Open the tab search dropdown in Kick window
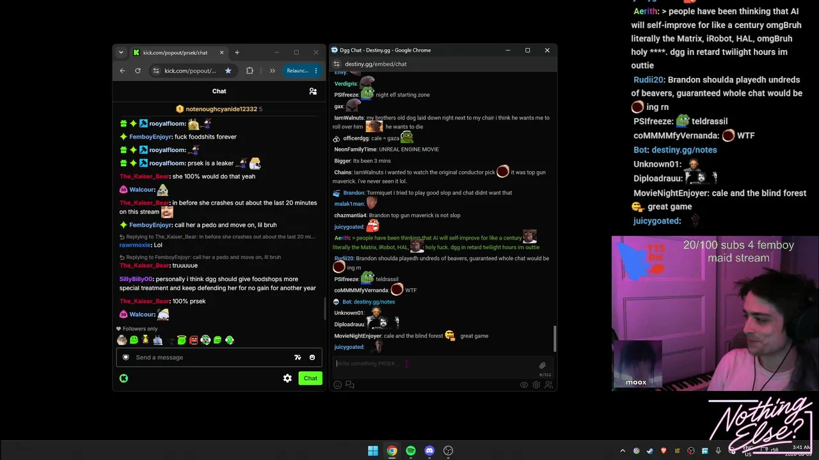The image size is (819, 460). click(x=121, y=52)
